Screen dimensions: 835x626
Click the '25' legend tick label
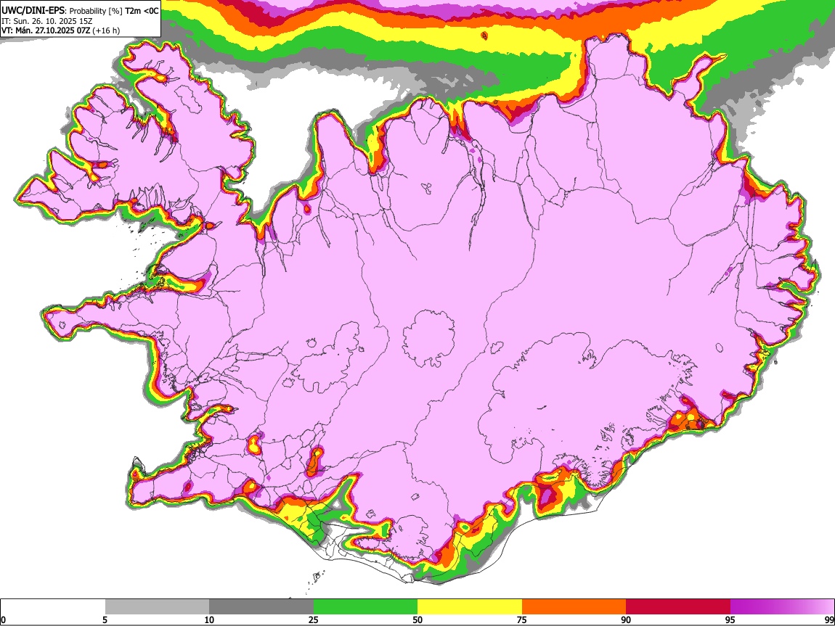(x=314, y=620)
